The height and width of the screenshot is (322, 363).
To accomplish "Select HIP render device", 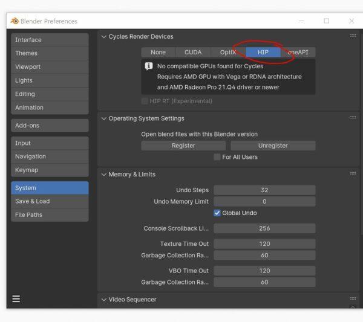I will coord(263,52).
